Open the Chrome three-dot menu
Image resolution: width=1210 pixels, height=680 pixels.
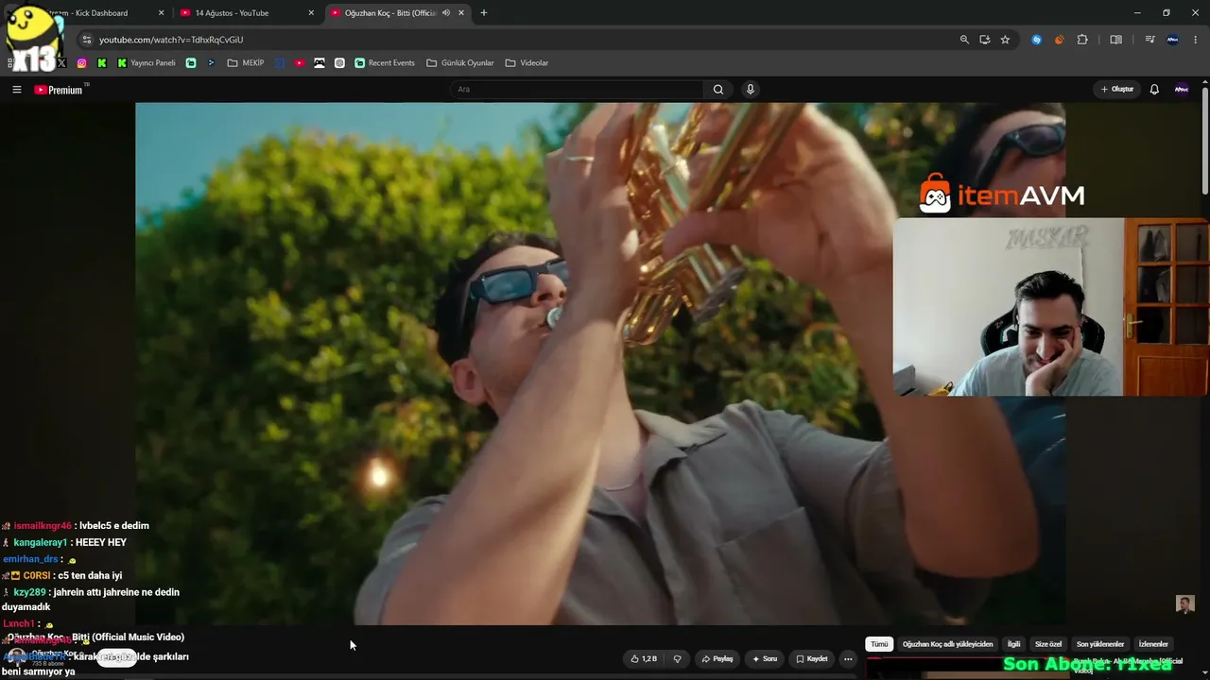tap(1196, 40)
